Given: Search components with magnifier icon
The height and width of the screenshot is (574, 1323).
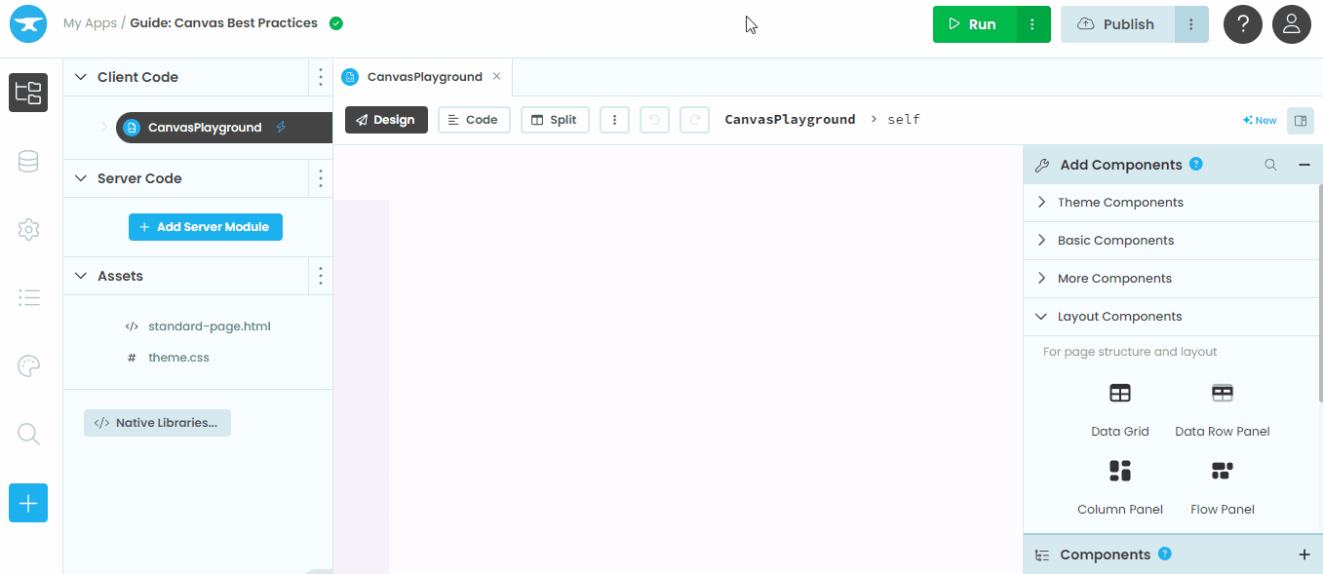Looking at the screenshot, I should click(1270, 165).
